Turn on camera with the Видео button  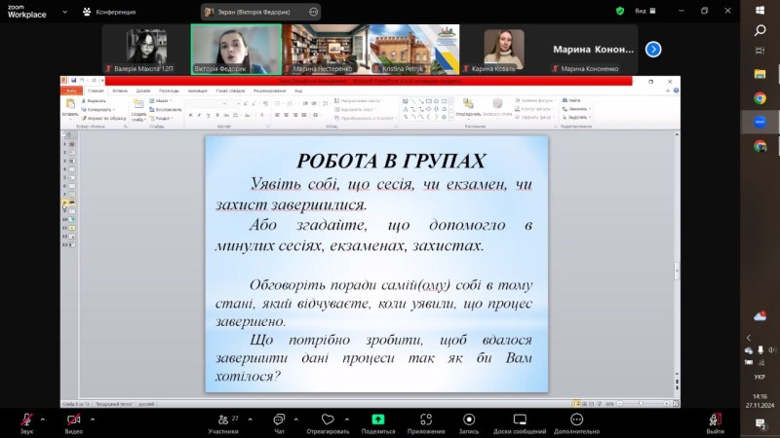point(74,420)
